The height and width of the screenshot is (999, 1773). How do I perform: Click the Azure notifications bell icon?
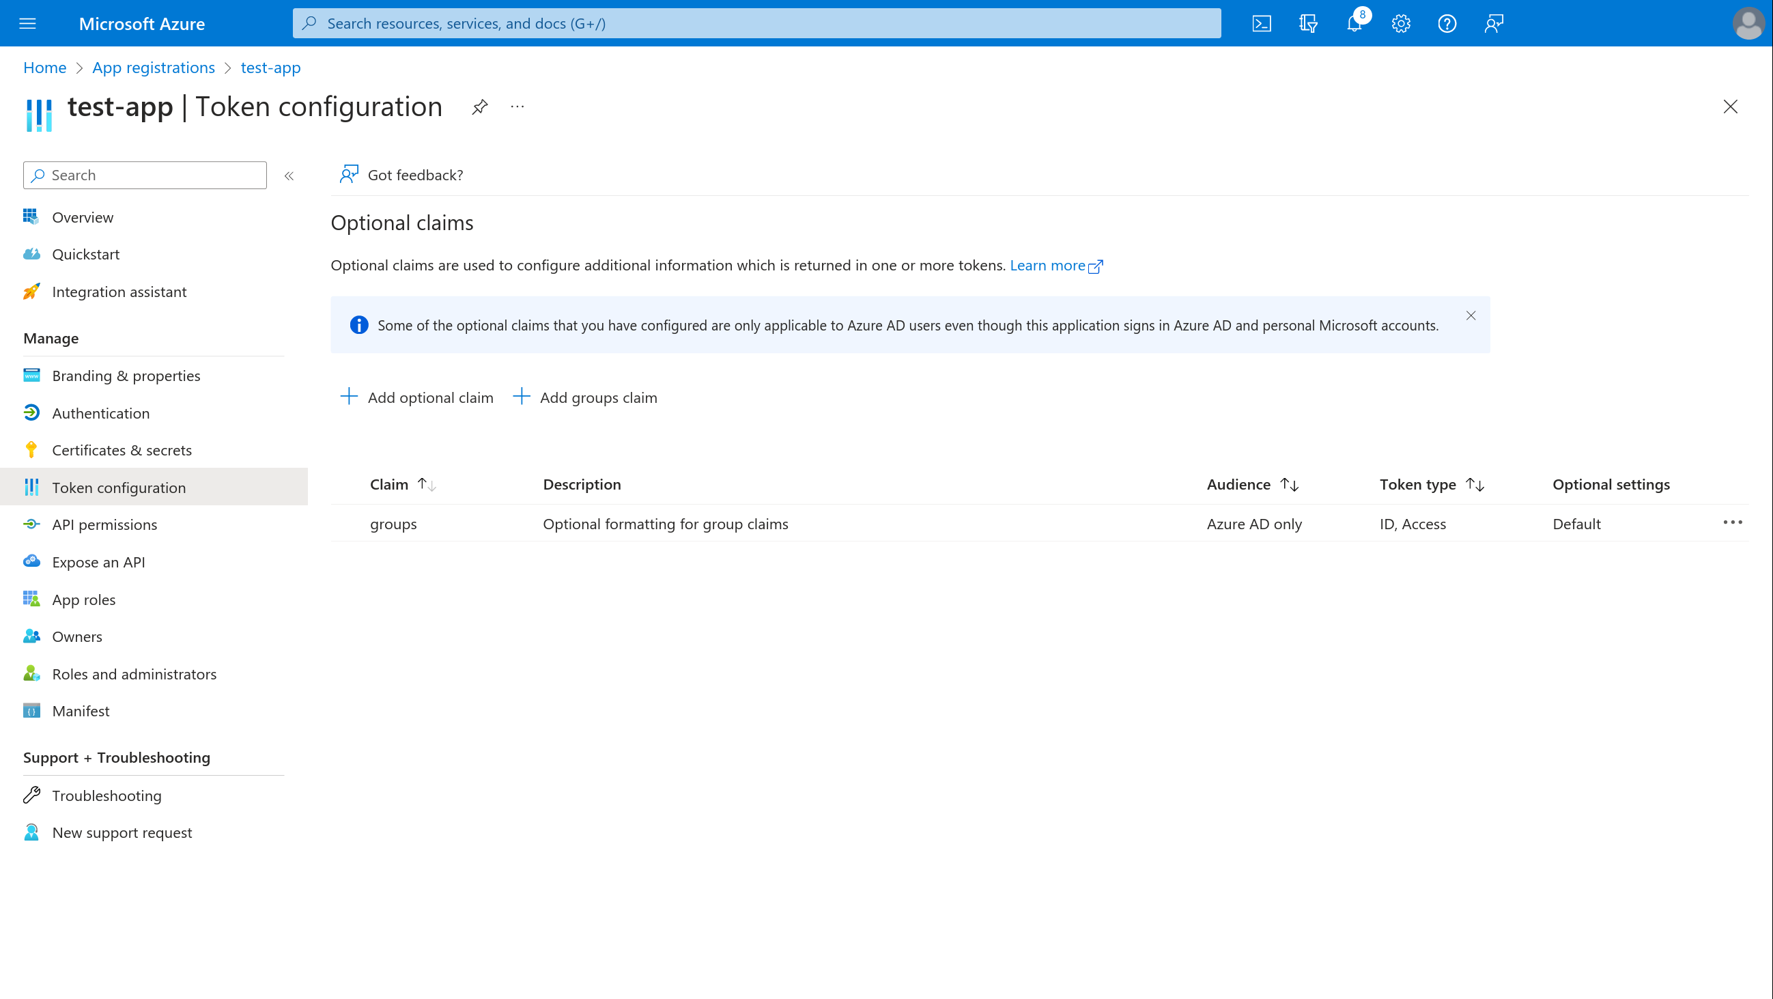1354,23
